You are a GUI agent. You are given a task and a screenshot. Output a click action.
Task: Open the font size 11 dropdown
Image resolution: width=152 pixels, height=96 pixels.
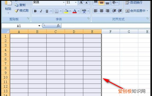[76, 2]
